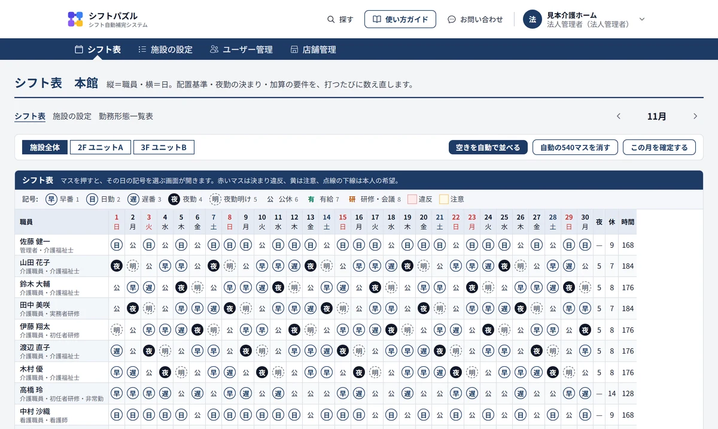Go to シフト表 in the navigation bar
718x429 pixels.
coord(98,50)
